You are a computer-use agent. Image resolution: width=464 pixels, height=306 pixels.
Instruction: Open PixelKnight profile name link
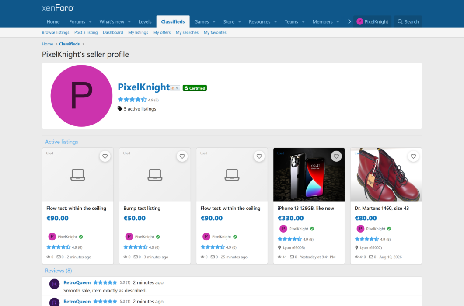pyautogui.click(x=144, y=87)
